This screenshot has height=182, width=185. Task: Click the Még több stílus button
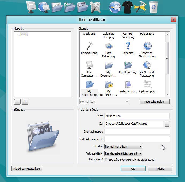[154, 102]
